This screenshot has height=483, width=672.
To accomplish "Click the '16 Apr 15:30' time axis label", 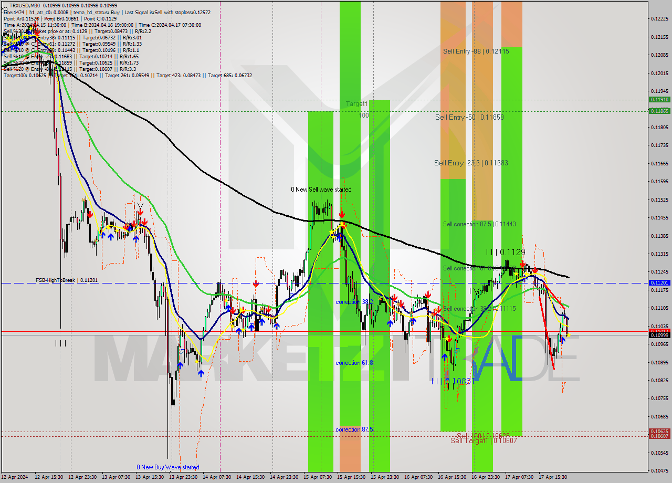I will click(452, 477).
